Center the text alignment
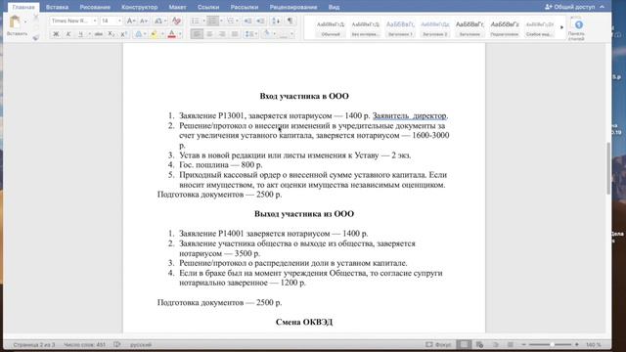The image size is (626, 352). (x=209, y=34)
